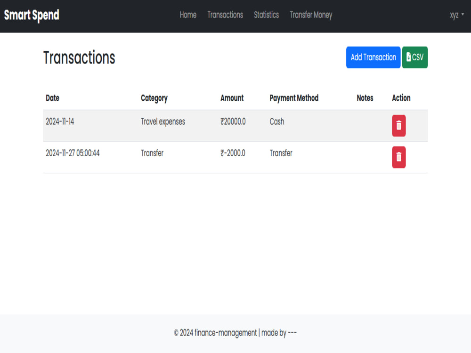Select the ₹20000.0 amount cell
The image size is (471, 353).
[233, 121]
